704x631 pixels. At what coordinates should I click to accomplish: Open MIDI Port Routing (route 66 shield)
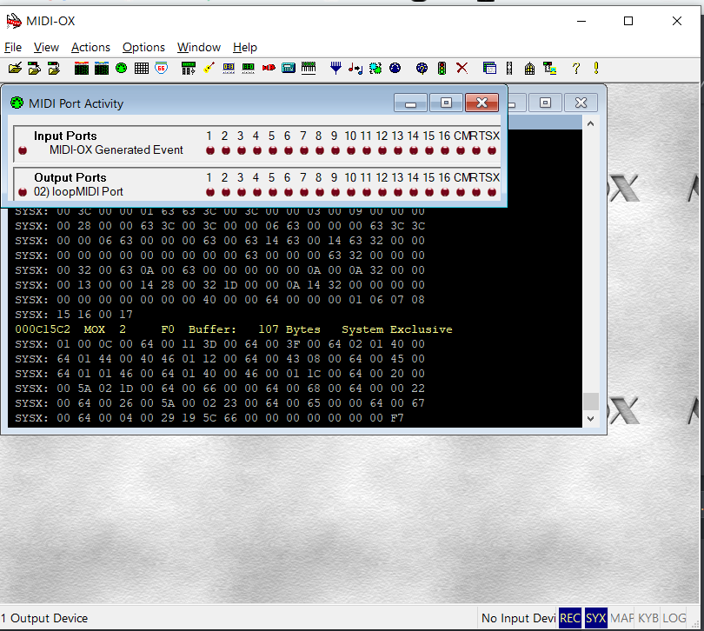pos(161,69)
